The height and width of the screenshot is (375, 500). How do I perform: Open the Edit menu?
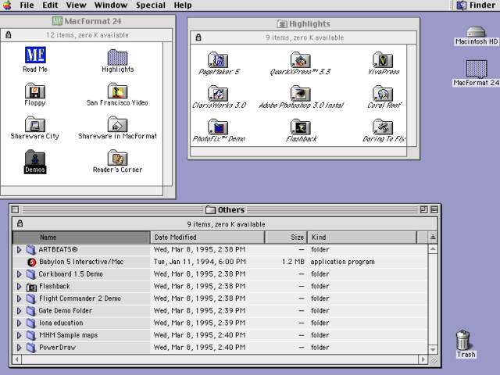50,5
